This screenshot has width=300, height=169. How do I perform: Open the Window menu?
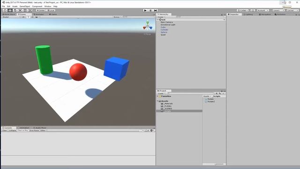tap(48, 6)
